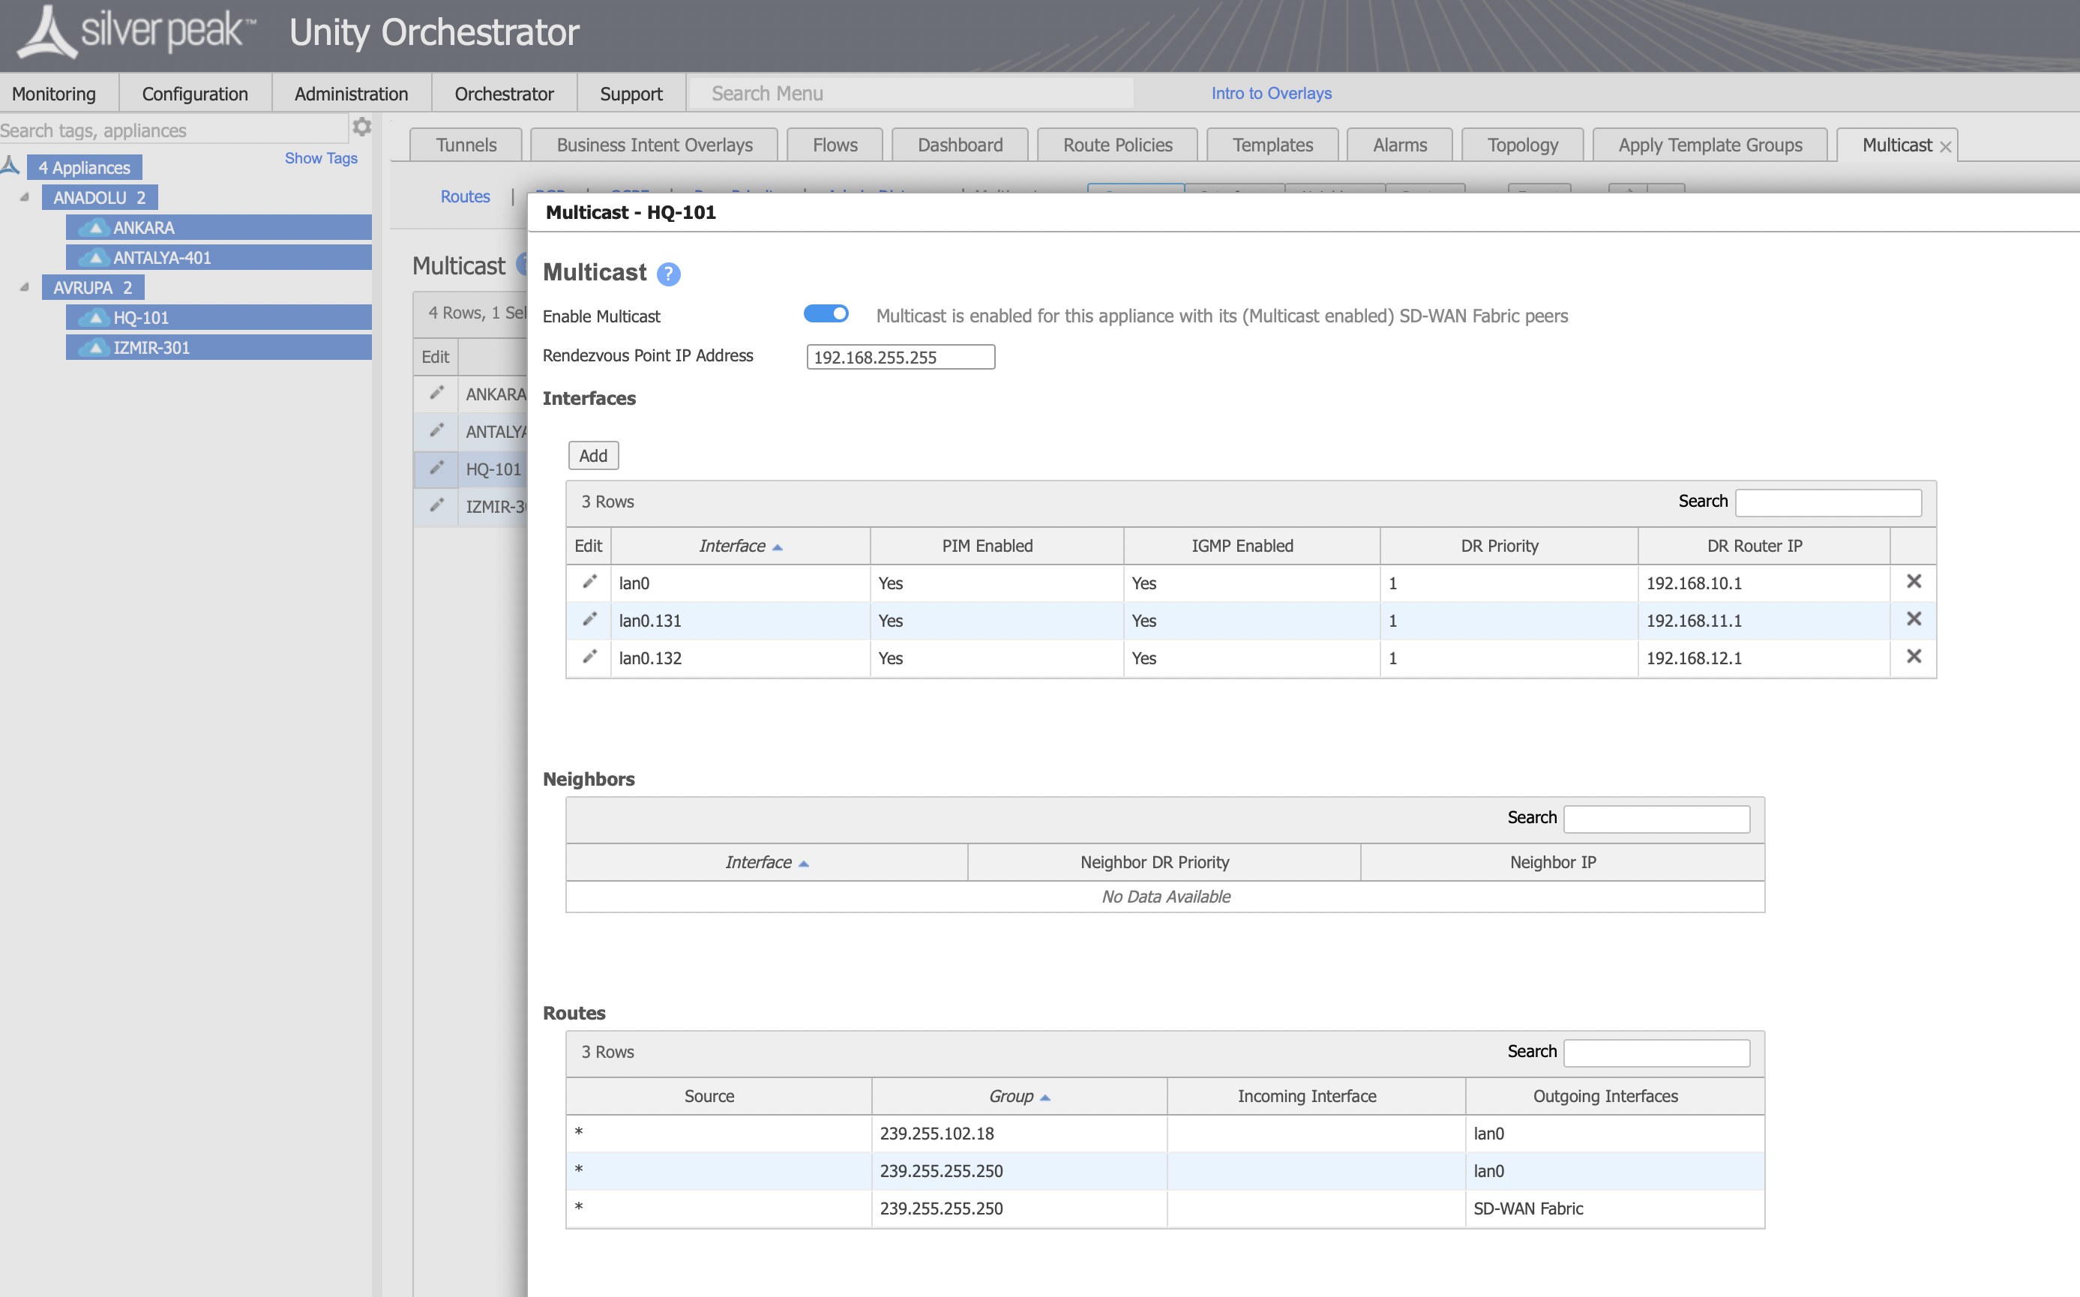Switch to the Topology tab
This screenshot has width=2080, height=1297.
click(x=1521, y=144)
